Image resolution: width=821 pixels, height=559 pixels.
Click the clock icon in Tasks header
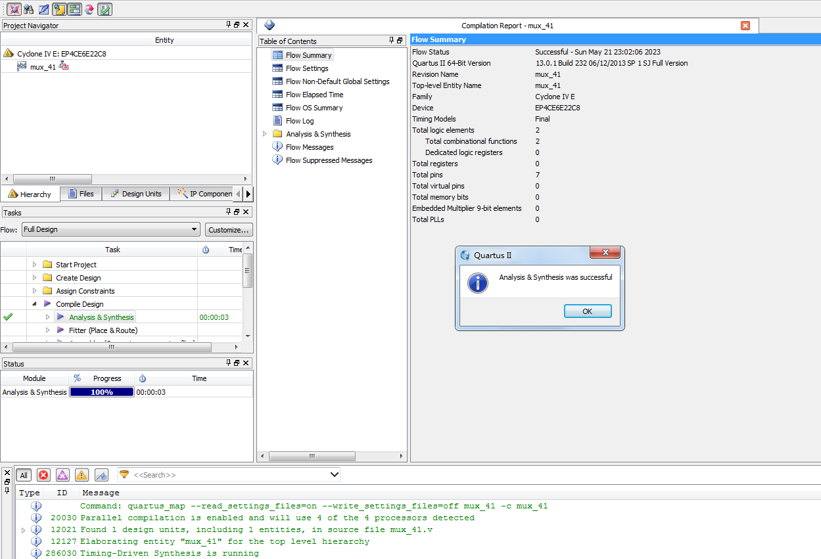[205, 250]
